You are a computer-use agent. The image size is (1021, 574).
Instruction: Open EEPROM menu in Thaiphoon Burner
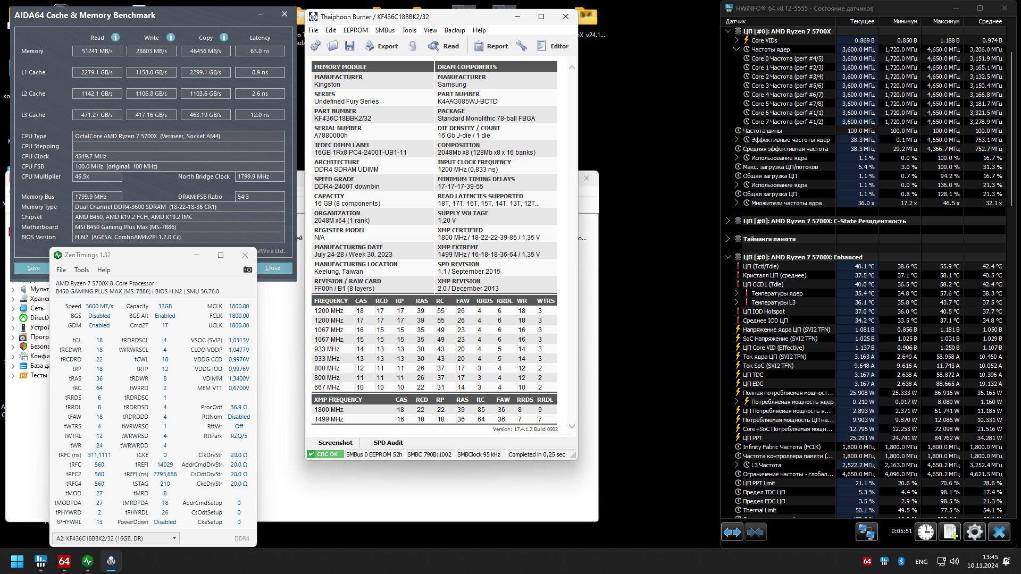click(355, 30)
